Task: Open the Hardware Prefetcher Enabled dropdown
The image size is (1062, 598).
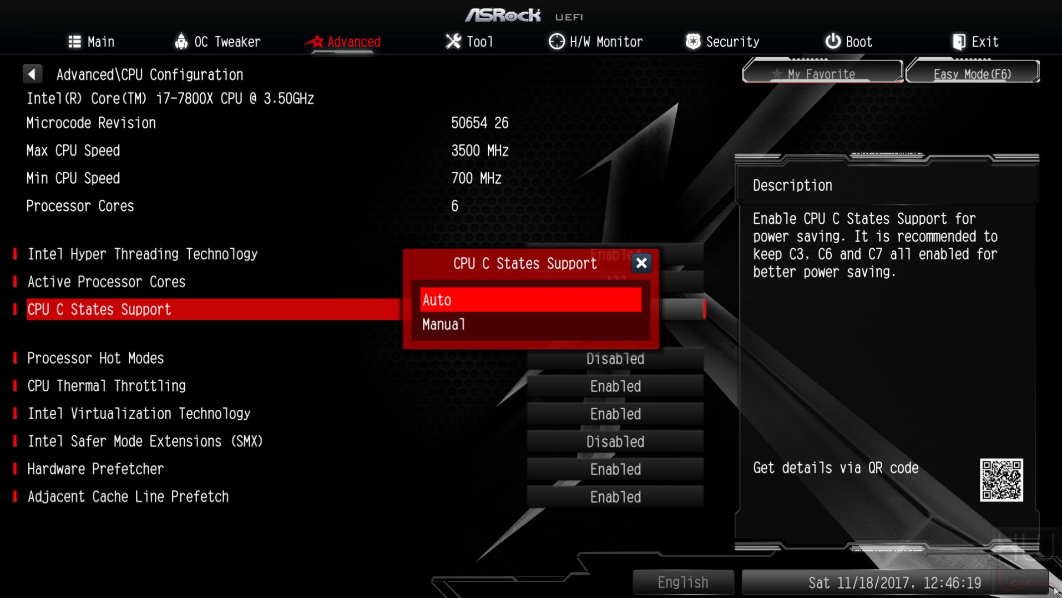Action: [x=615, y=470]
